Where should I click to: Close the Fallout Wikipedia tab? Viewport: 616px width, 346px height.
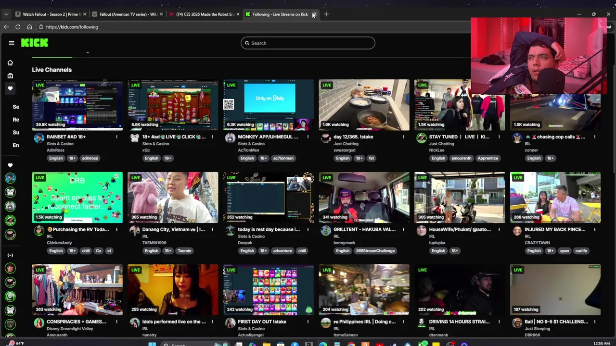pyautogui.click(x=161, y=14)
